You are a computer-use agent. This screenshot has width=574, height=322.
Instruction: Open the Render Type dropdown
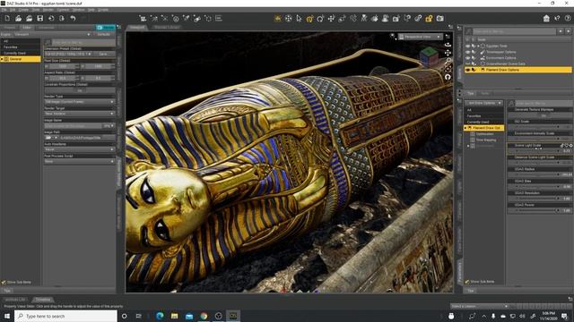pyautogui.click(x=80, y=102)
